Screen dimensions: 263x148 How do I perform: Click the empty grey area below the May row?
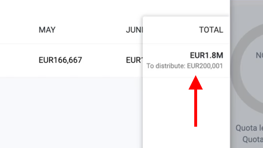(71, 112)
